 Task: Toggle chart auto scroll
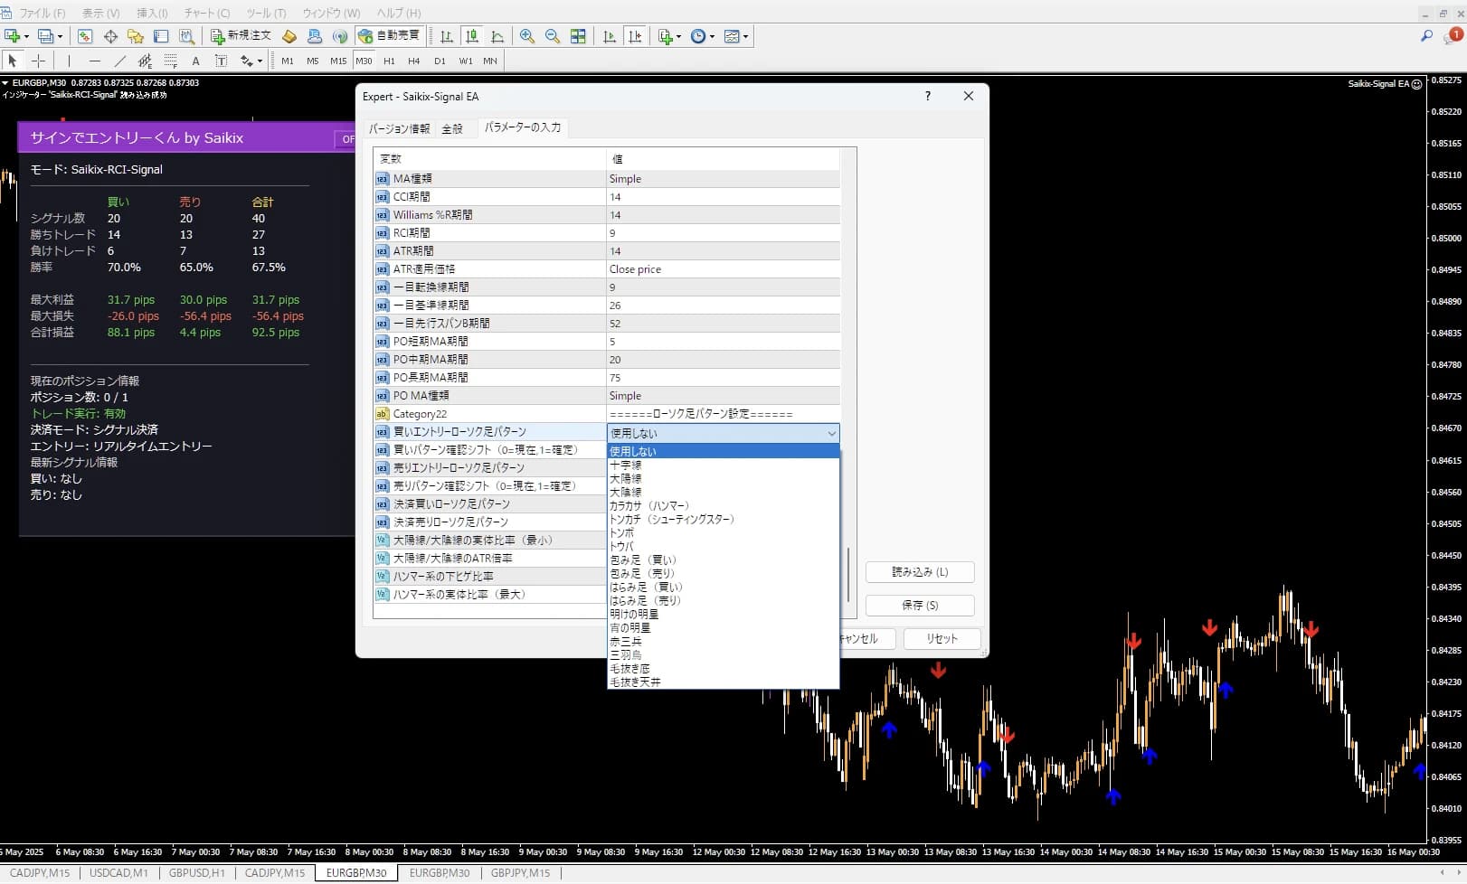[x=609, y=36]
